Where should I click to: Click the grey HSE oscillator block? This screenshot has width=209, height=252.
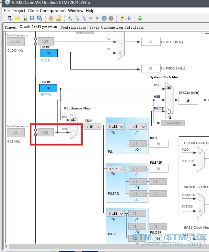pyautogui.click(x=46, y=132)
